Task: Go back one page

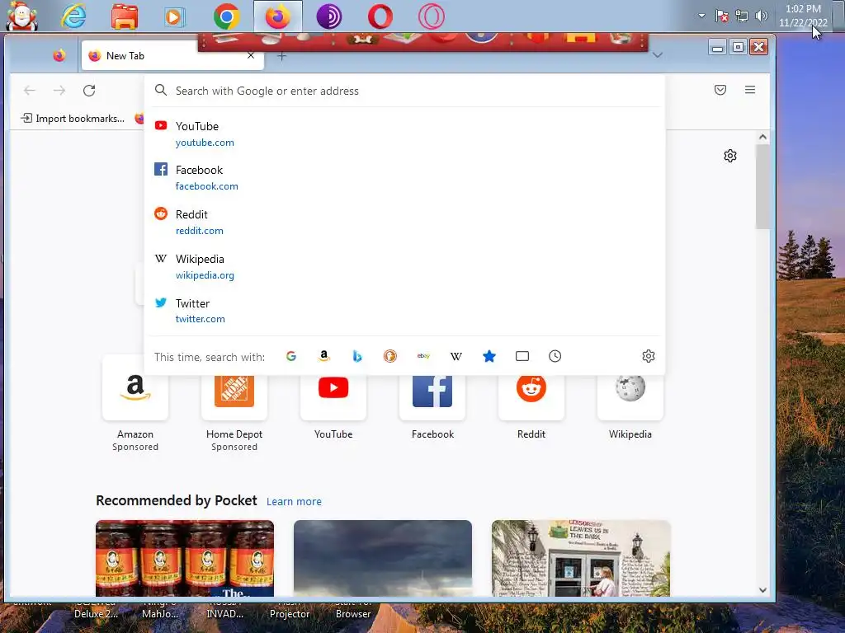Action: tap(30, 91)
